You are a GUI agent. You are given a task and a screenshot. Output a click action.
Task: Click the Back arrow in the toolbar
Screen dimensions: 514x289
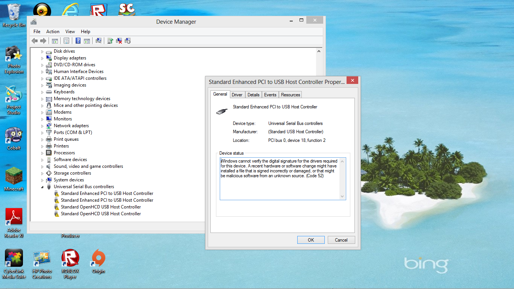35,41
